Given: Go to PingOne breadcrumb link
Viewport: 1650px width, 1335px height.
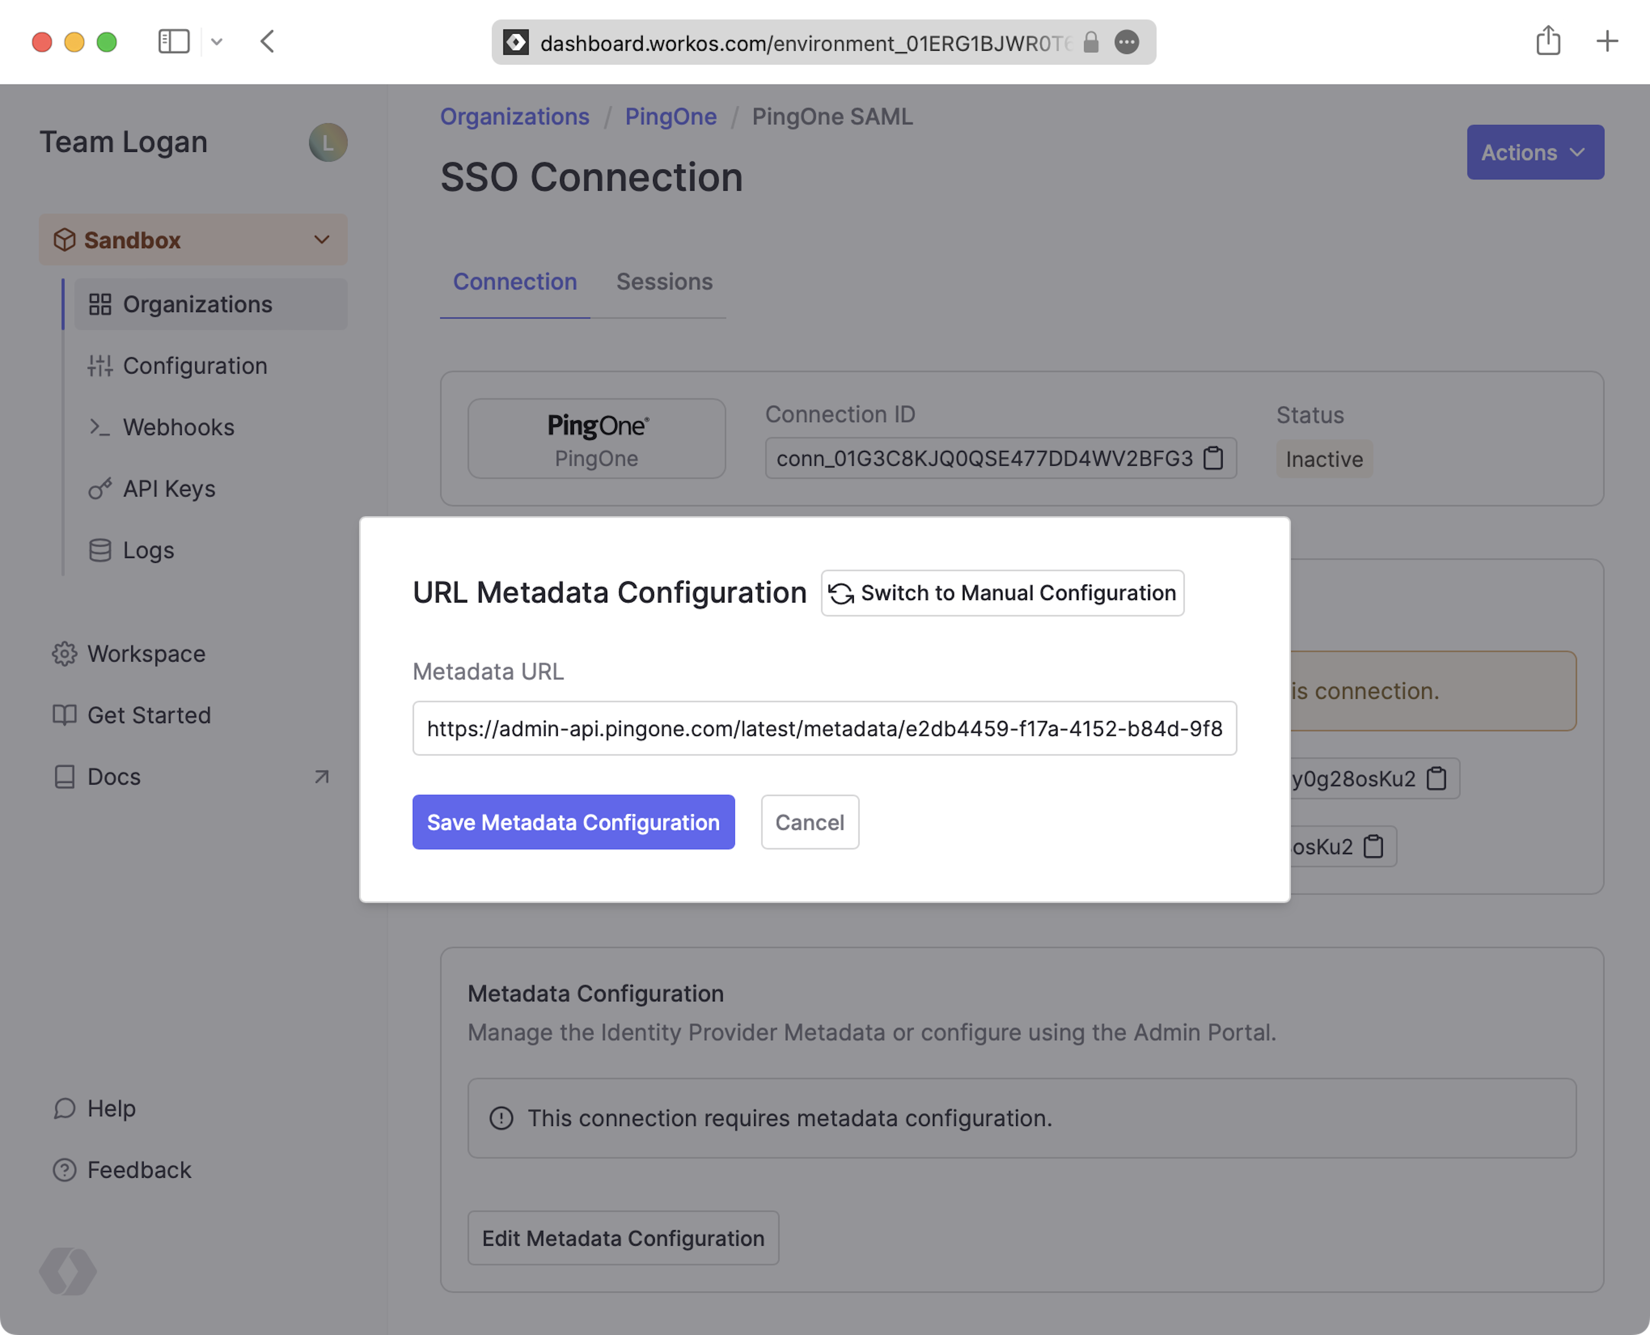Looking at the screenshot, I should coord(670,117).
